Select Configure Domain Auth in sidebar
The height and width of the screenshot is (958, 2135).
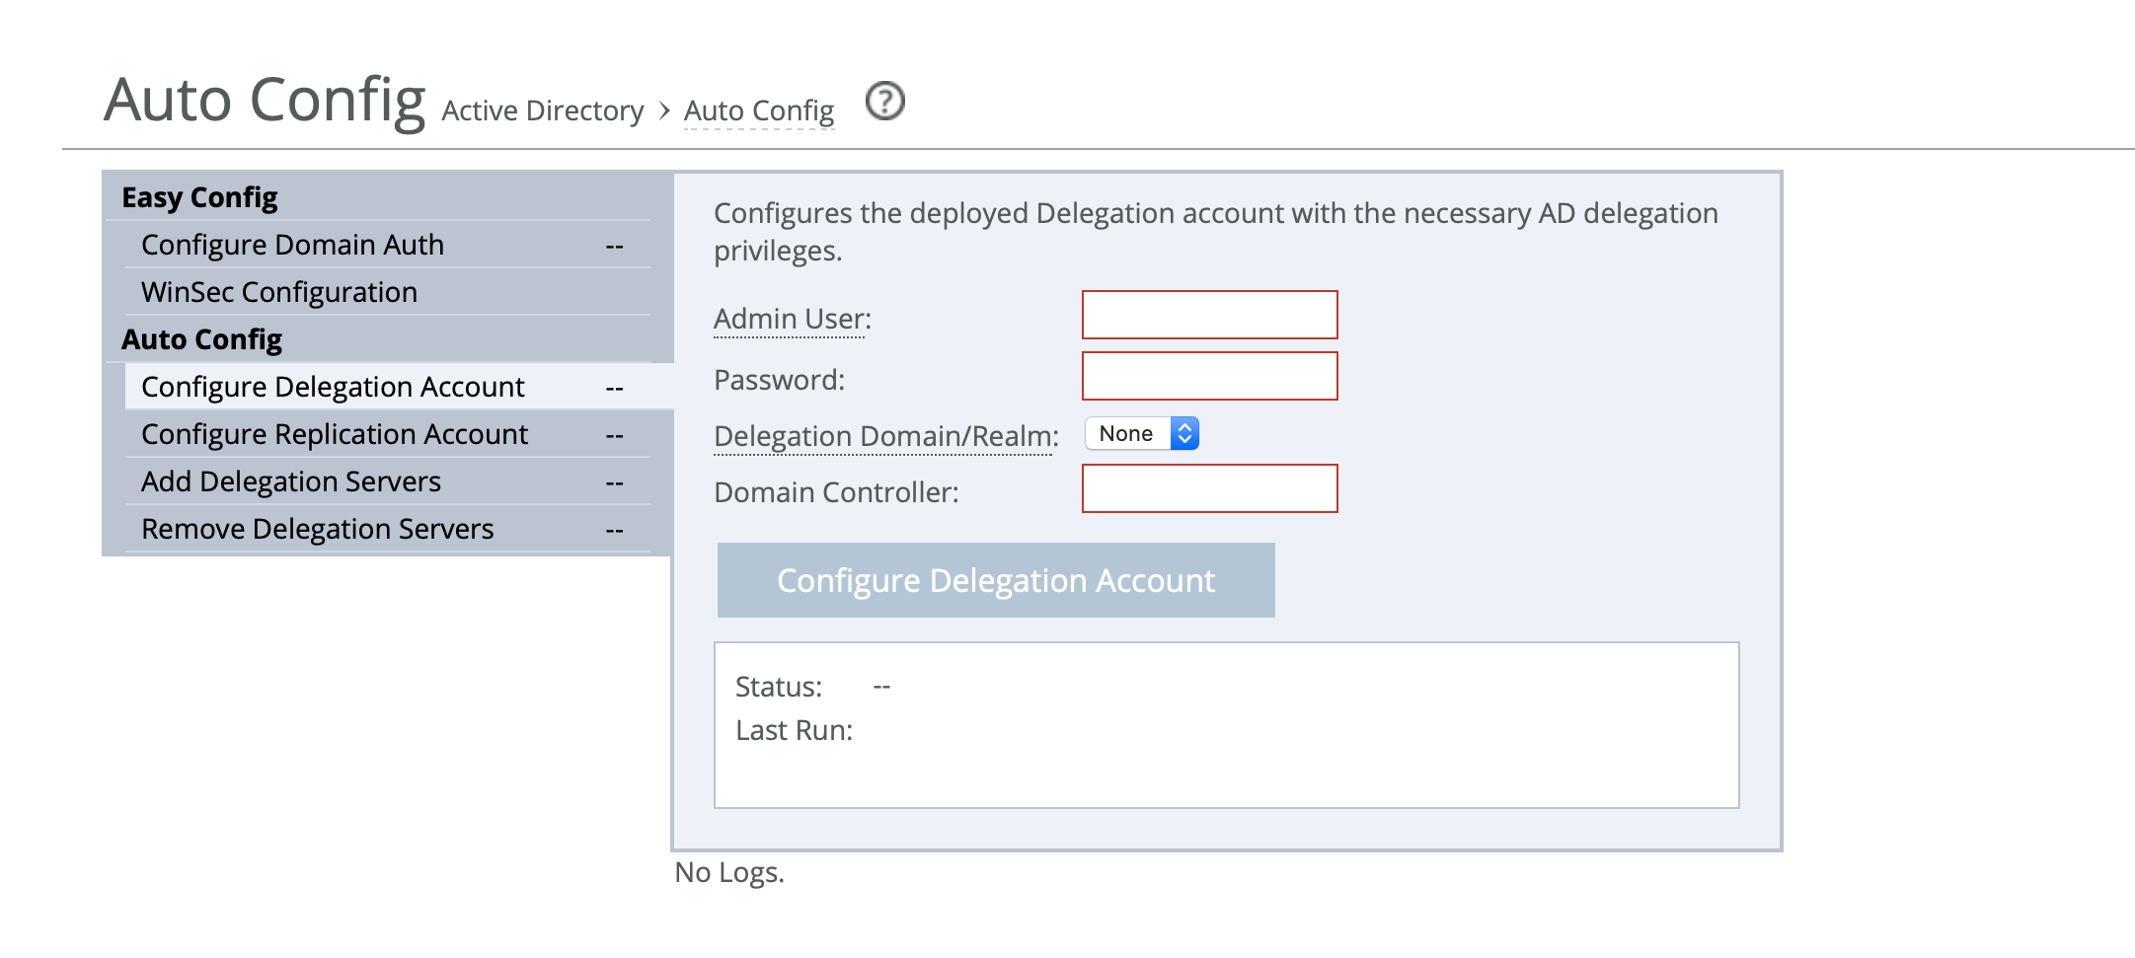292,245
